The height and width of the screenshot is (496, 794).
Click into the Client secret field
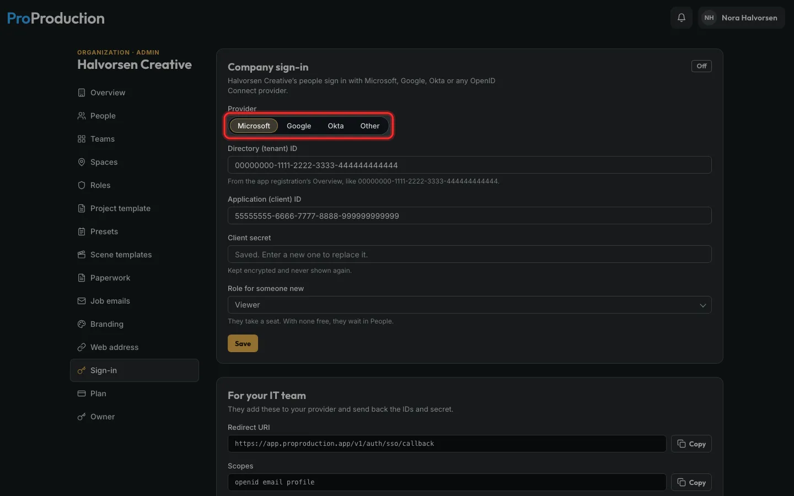tap(470, 254)
